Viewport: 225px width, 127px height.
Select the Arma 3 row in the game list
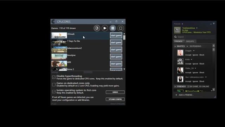click(x=87, y=69)
